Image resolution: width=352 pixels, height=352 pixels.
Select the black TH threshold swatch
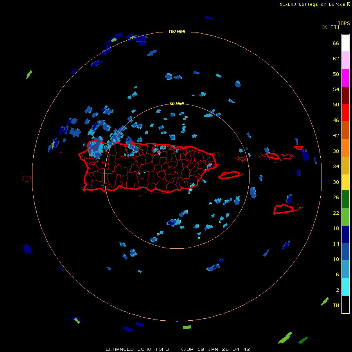click(345, 304)
